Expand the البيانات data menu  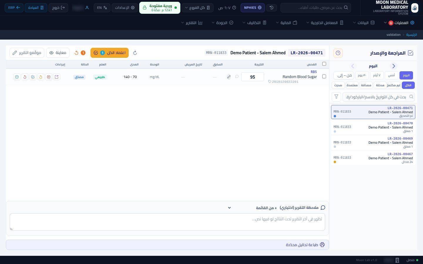[x=364, y=23]
